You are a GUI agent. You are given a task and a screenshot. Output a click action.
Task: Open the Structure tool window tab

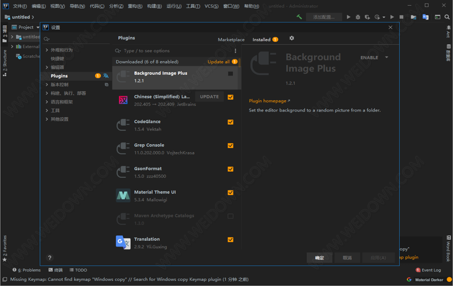[5, 63]
